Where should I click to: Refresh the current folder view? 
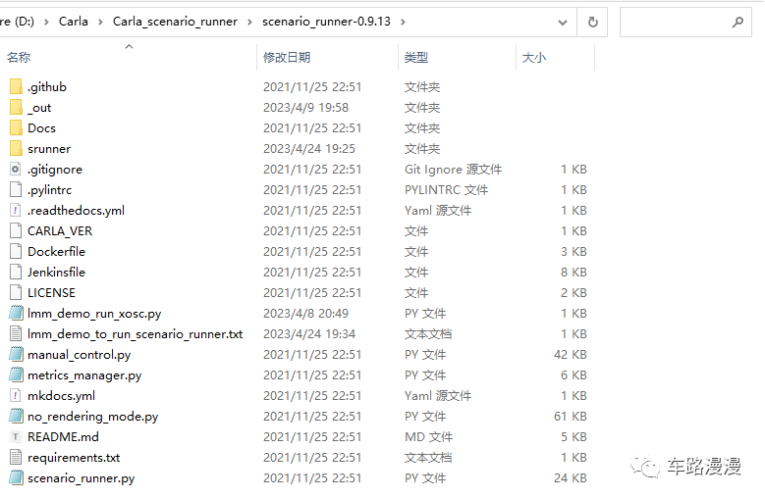pos(592,22)
